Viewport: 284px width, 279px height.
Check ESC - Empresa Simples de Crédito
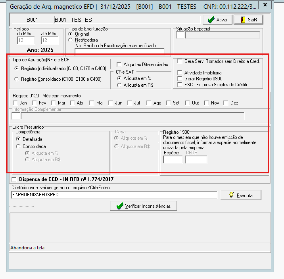[x=180, y=85]
